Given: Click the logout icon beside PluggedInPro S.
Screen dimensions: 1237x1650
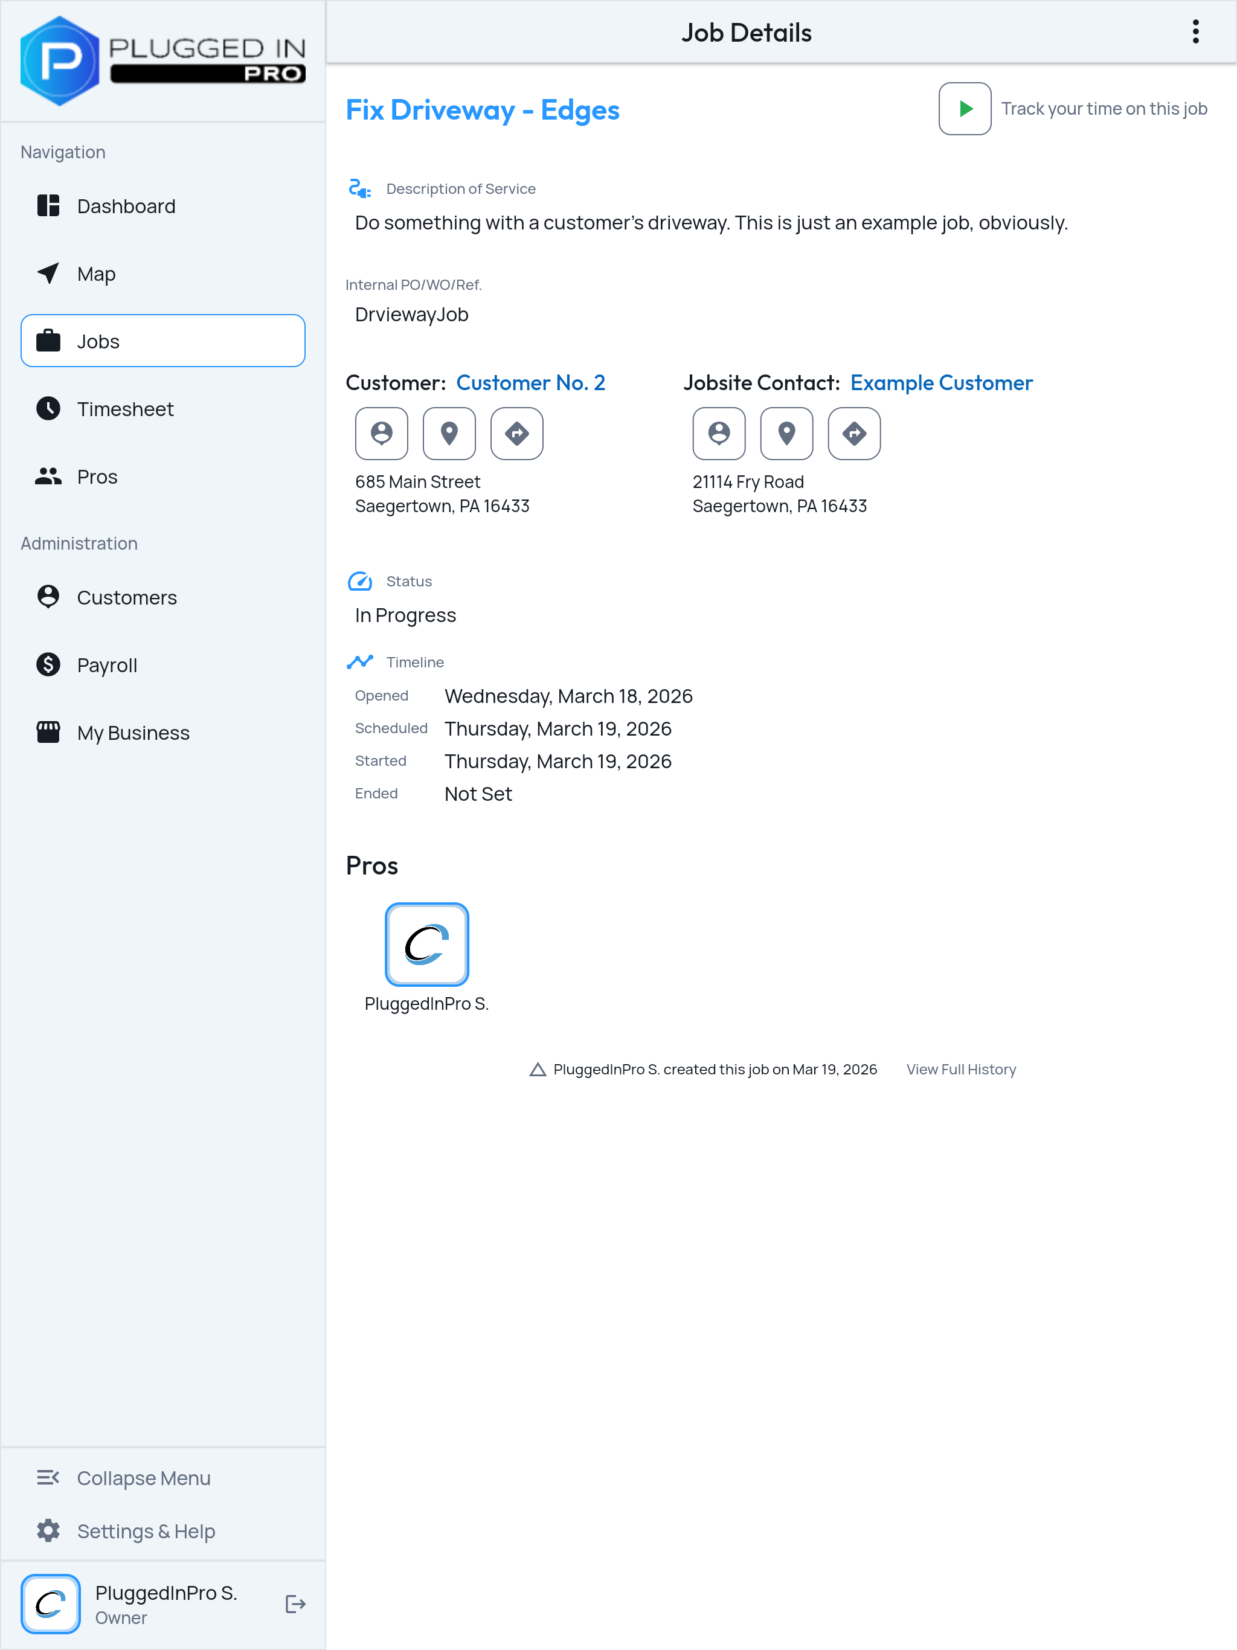Looking at the screenshot, I should [295, 1603].
